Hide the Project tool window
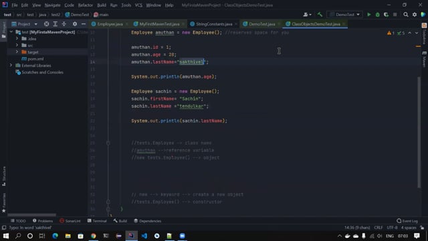 [84, 24]
